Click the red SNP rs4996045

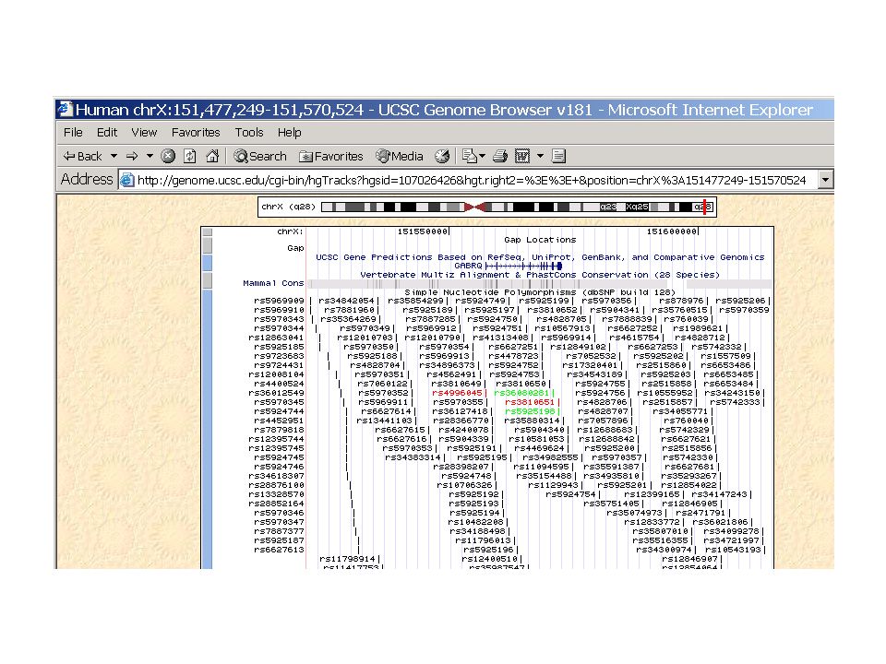(457, 393)
